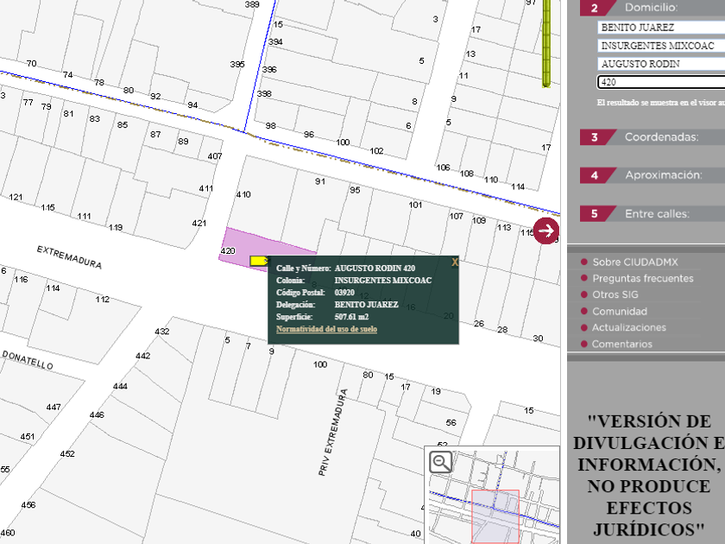The height and width of the screenshot is (544, 725).
Task: Click the zoom-out magnifier on overview map
Action: tap(441, 462)
